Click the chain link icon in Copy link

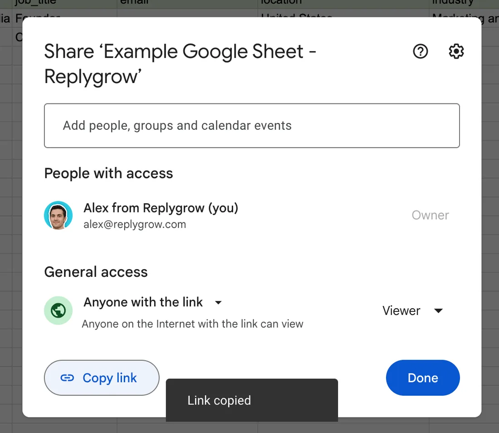[x=67, y=378]
